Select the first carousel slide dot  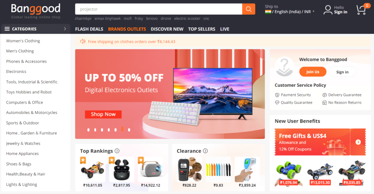[88, 130]
